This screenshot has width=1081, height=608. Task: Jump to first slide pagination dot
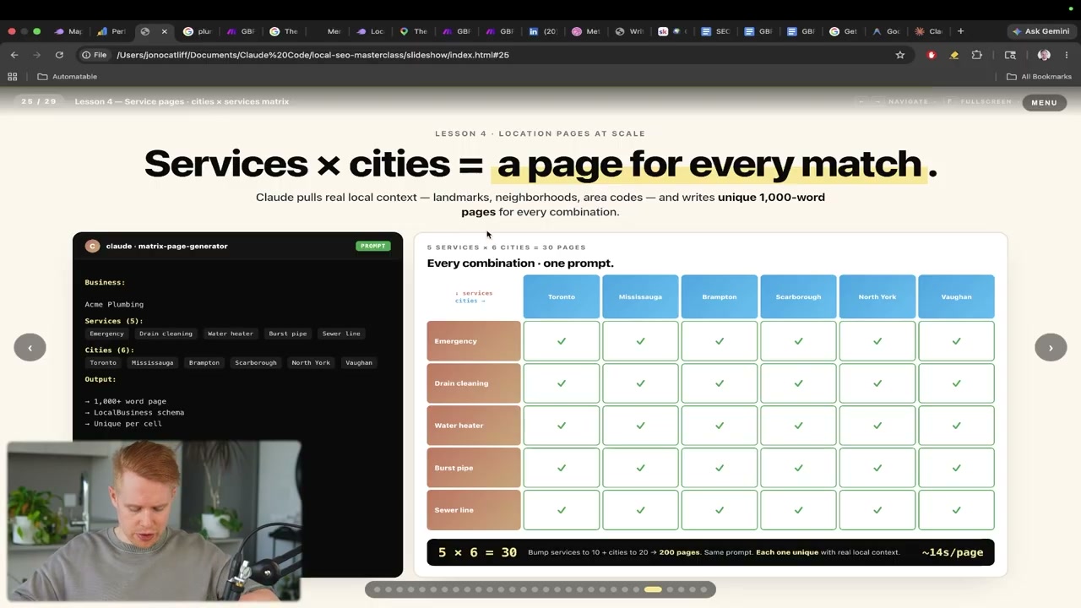coord(377,589)
